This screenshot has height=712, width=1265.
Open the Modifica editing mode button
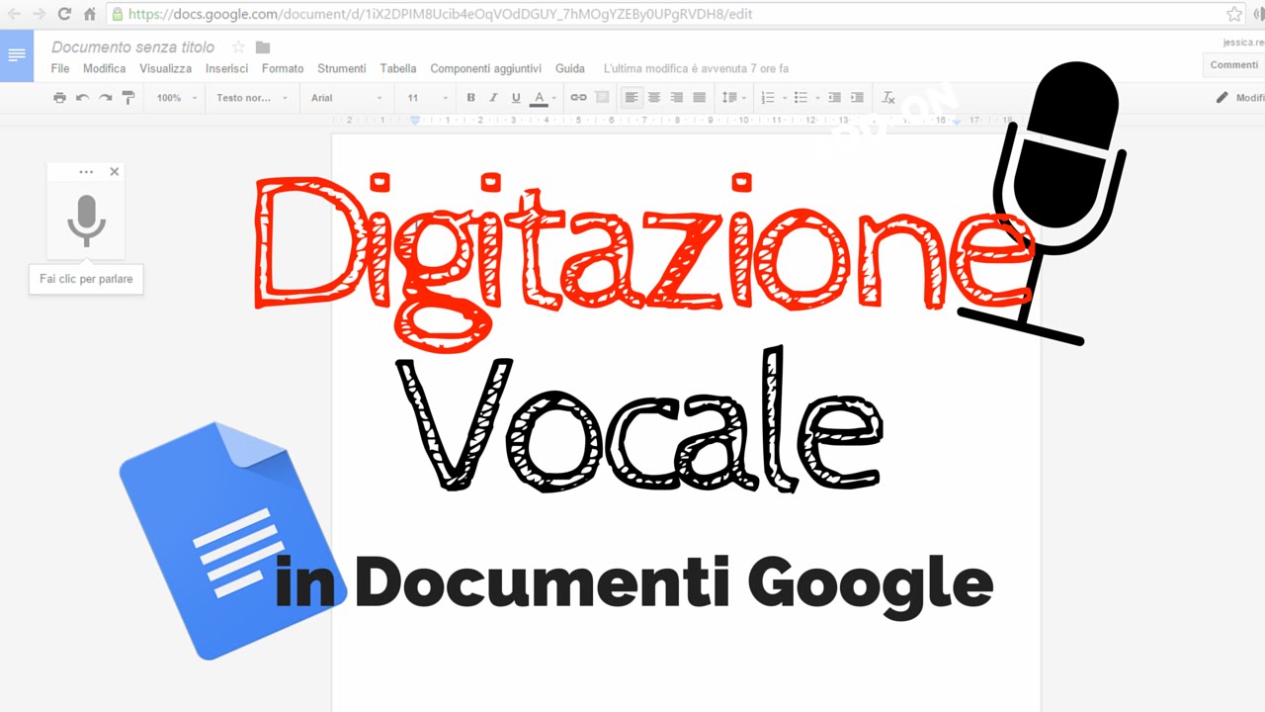pos(1240,98)
